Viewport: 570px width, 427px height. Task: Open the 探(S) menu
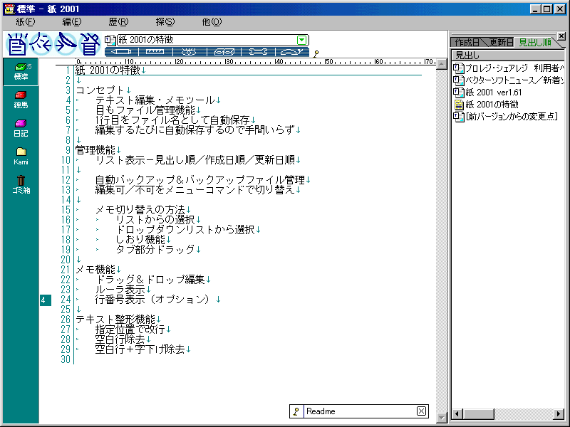165,22
